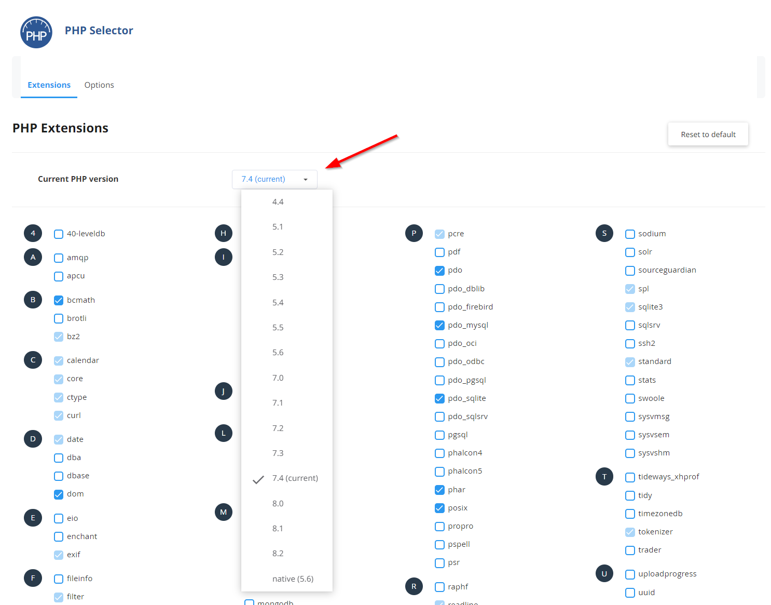Open the Current PHP version dropdown

[274, 179]
